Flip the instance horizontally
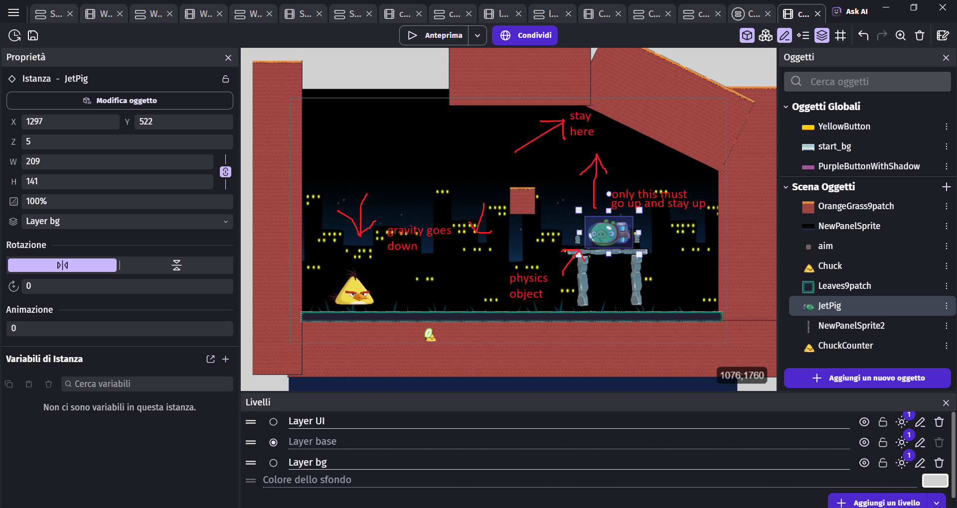This screenshot has width=957, height=508. pos(62,265)
